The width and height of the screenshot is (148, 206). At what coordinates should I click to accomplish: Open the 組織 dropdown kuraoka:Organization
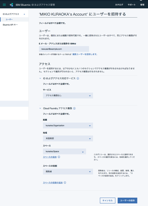(68, 125)
